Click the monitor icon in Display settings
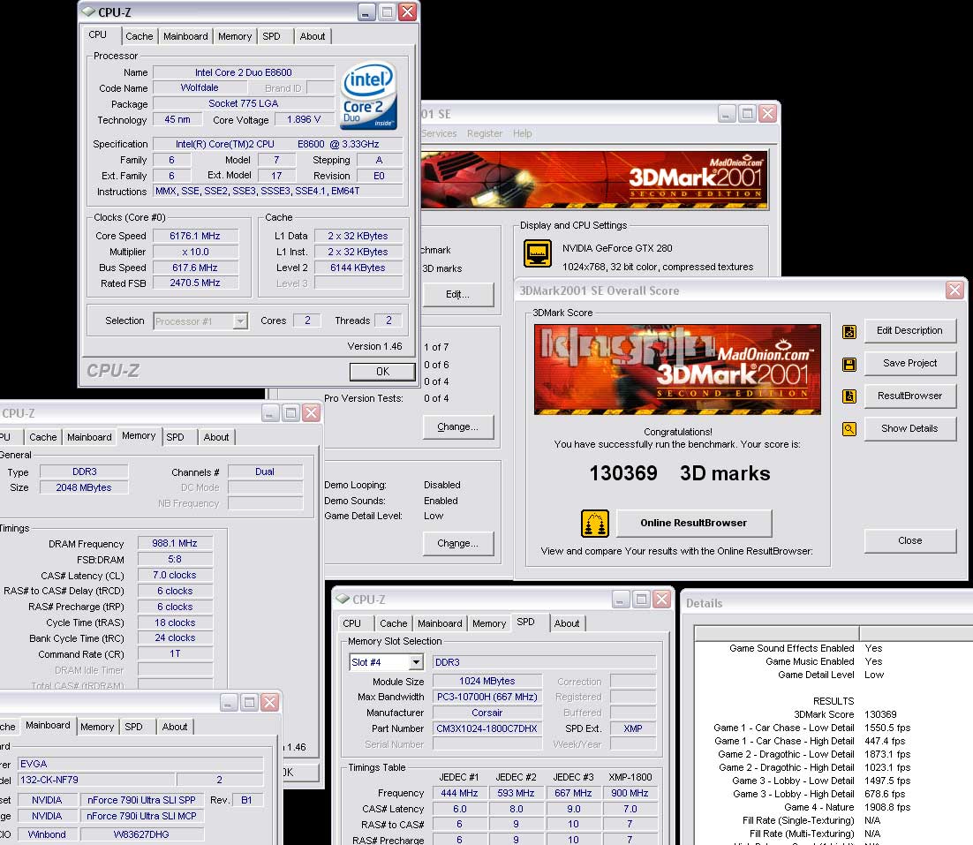Viewport: 973px width, 845px height. [x=538, y=253]
